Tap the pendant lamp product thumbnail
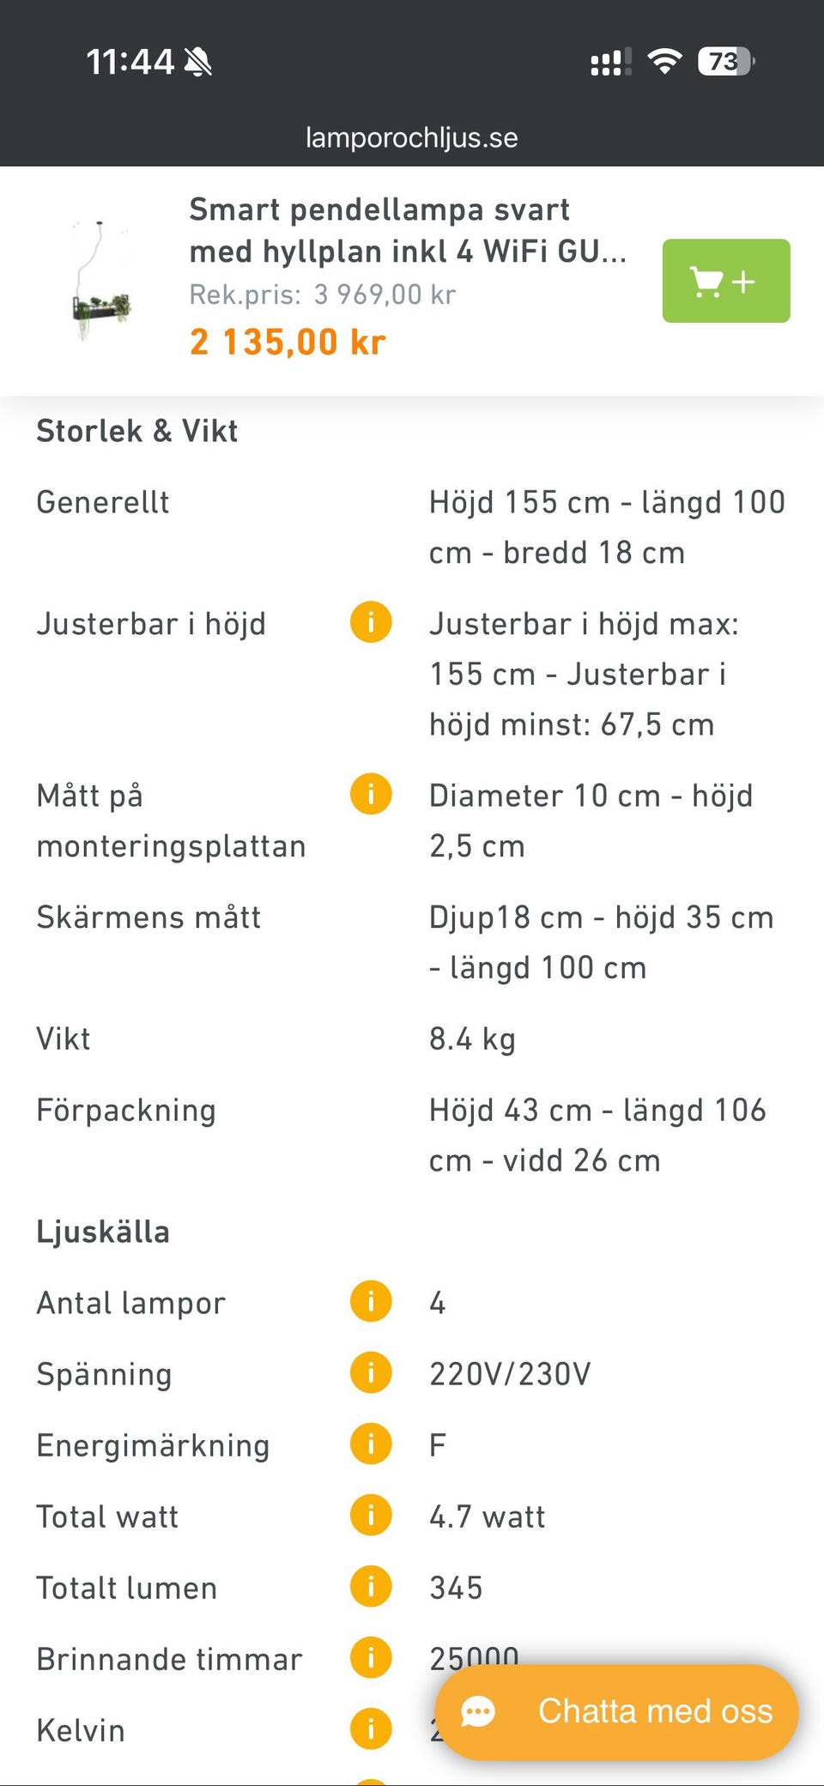 101,282
